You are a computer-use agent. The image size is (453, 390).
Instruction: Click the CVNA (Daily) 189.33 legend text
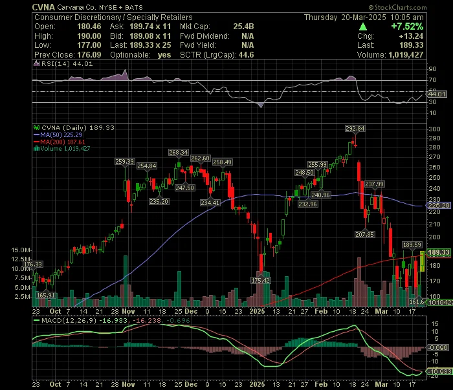pyautogui.click(x=78, y=127)
